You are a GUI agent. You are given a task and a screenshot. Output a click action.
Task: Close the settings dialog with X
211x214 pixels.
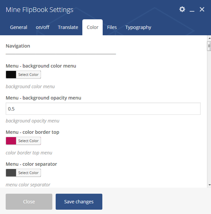point(202,9)
